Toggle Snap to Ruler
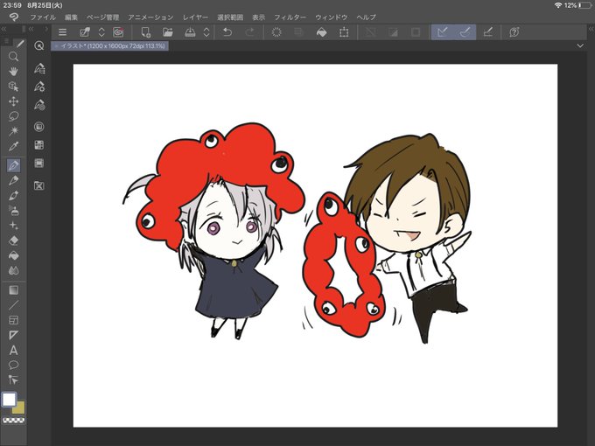The image size is (595, 446). tap(443, 32)
